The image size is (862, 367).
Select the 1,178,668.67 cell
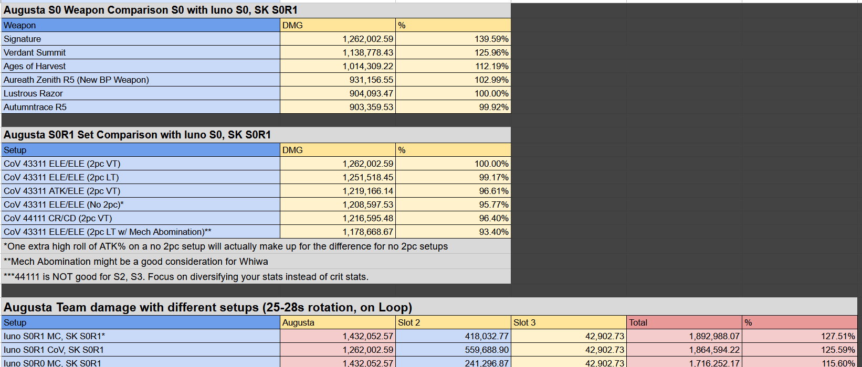[x=338, y=232]
